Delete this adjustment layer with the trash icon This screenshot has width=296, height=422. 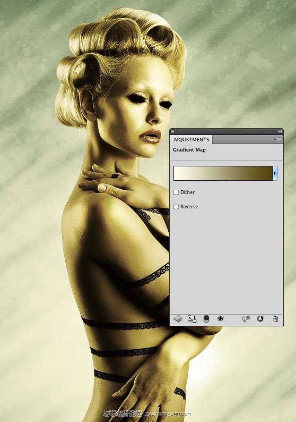275,319
